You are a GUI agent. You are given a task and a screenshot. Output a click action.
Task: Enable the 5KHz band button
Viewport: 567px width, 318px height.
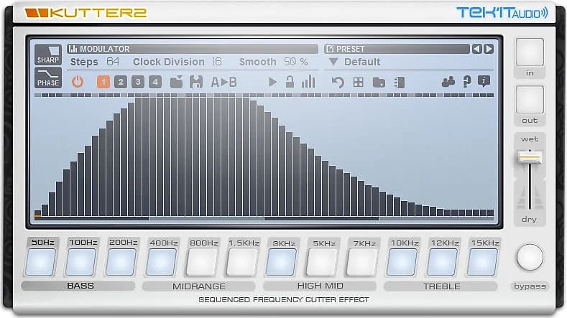(x=322, y=261)
